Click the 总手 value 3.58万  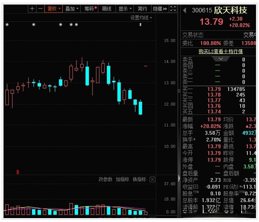[x=213, y=133]
